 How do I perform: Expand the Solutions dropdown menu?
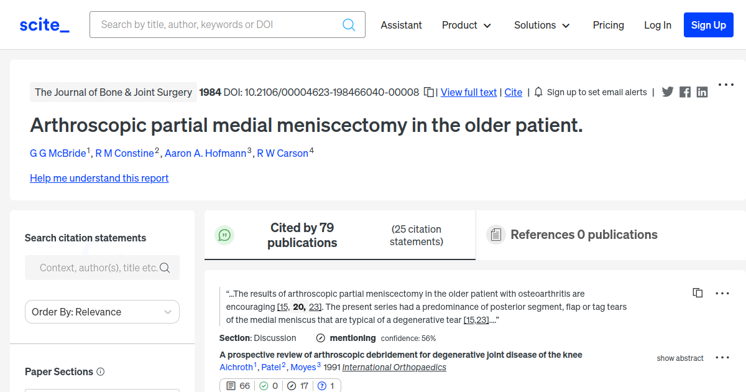[541, 25]
